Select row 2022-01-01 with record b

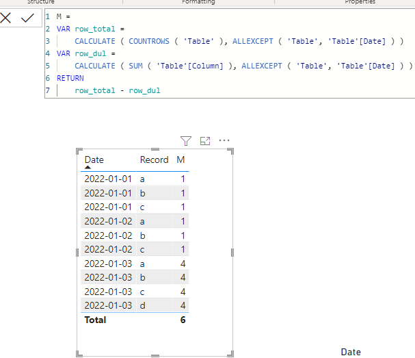(x=135, y=193)
